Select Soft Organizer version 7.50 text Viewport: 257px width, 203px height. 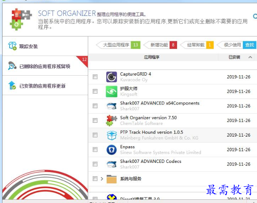[148, 118]
